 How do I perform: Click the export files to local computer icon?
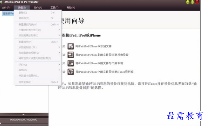[71, 63]
